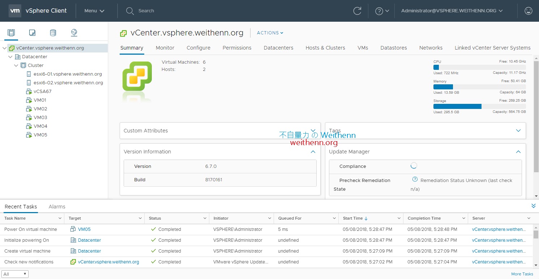
Task: Switch to the Monitor tab
Action: tap(165, 48)
